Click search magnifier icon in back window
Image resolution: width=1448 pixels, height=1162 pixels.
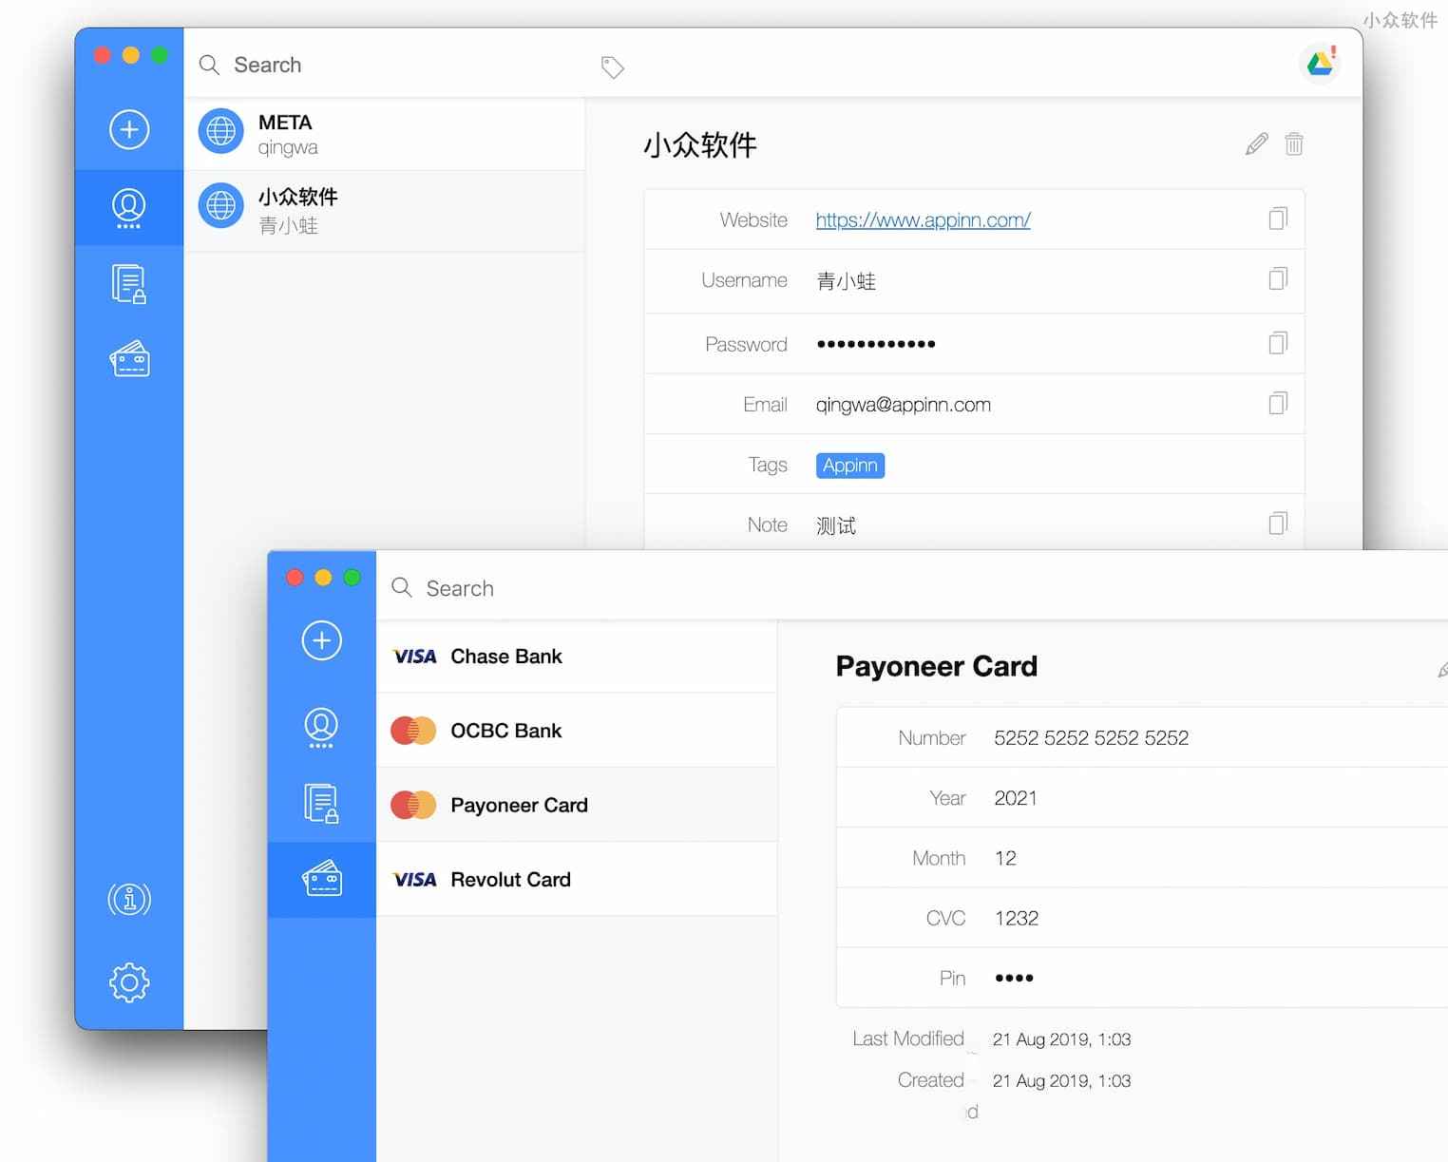209,65
